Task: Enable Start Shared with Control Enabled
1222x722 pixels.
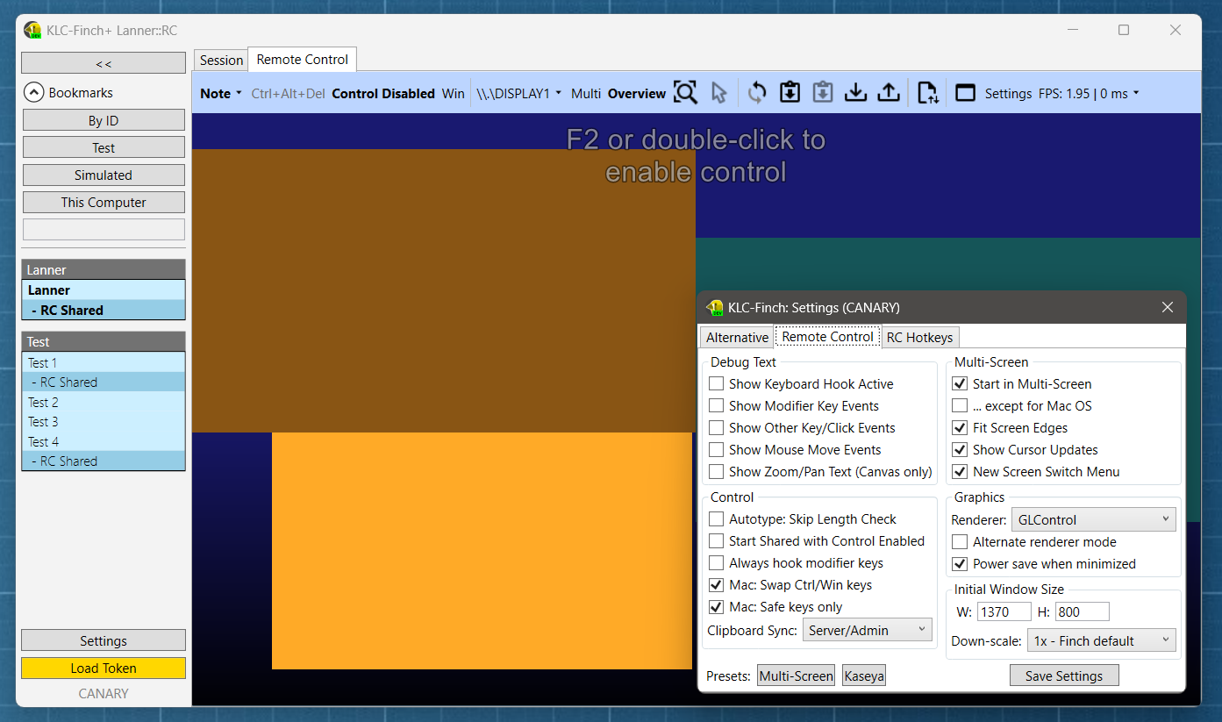Action: pyautogui.click(x=717, y=540)
